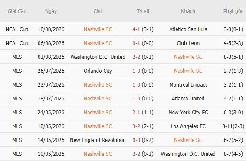The image size is (246, 161).
Task: Click Nashville SC in the 10/08/2026 row
Action: coord(98,29)
